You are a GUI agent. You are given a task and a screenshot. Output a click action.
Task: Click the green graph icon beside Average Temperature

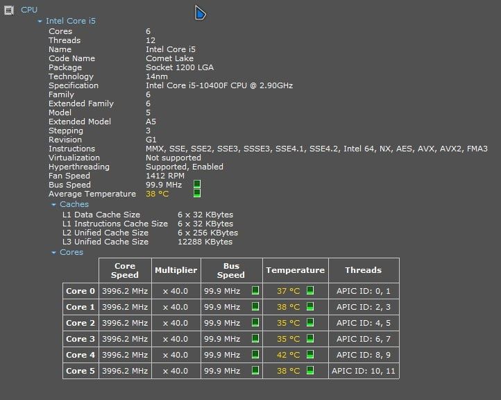pyautogui.click(x=197, y=193)
